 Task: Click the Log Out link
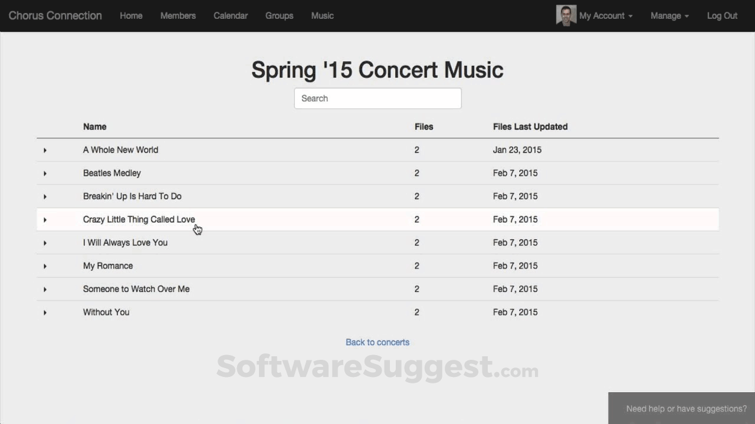coord(722,16)
